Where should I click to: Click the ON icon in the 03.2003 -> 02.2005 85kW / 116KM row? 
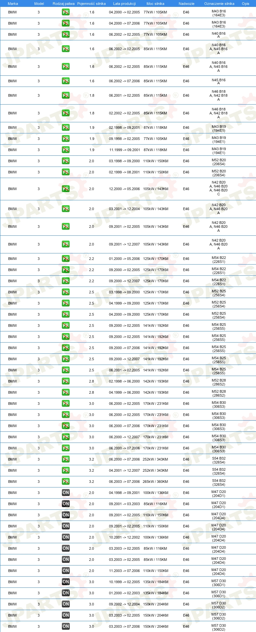point(66,549)
